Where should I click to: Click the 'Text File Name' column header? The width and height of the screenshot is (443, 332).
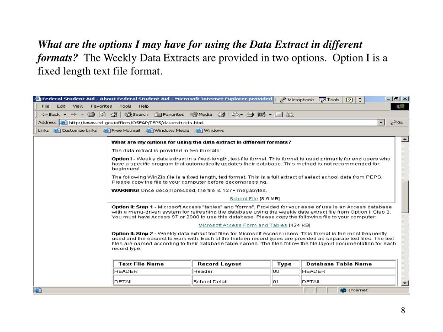pos(152,264)
